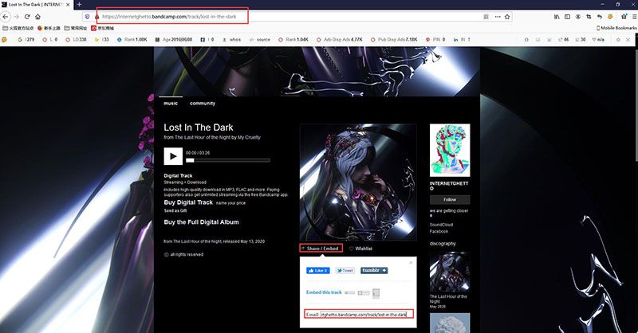Click the site security padlock icon
This screenshot has height=333, width=638.
click(x=96, y=17)
